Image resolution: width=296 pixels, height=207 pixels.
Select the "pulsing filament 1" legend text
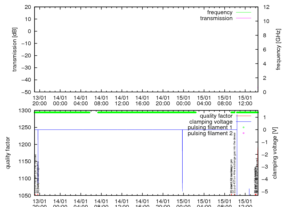(210, 127)
